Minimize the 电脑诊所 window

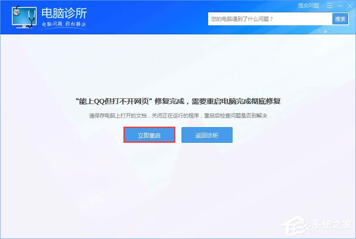point(340,6)
